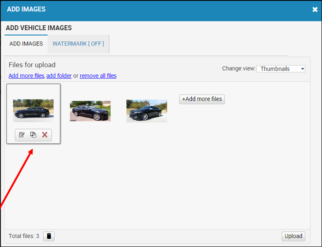This screenshot has height=247, width=322.
Task: Select the second car thumbnail on brick driveway
Action: click(90, 111)
